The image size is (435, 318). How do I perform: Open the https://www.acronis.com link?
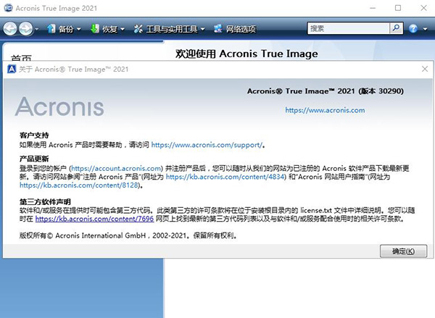(325, 110)
